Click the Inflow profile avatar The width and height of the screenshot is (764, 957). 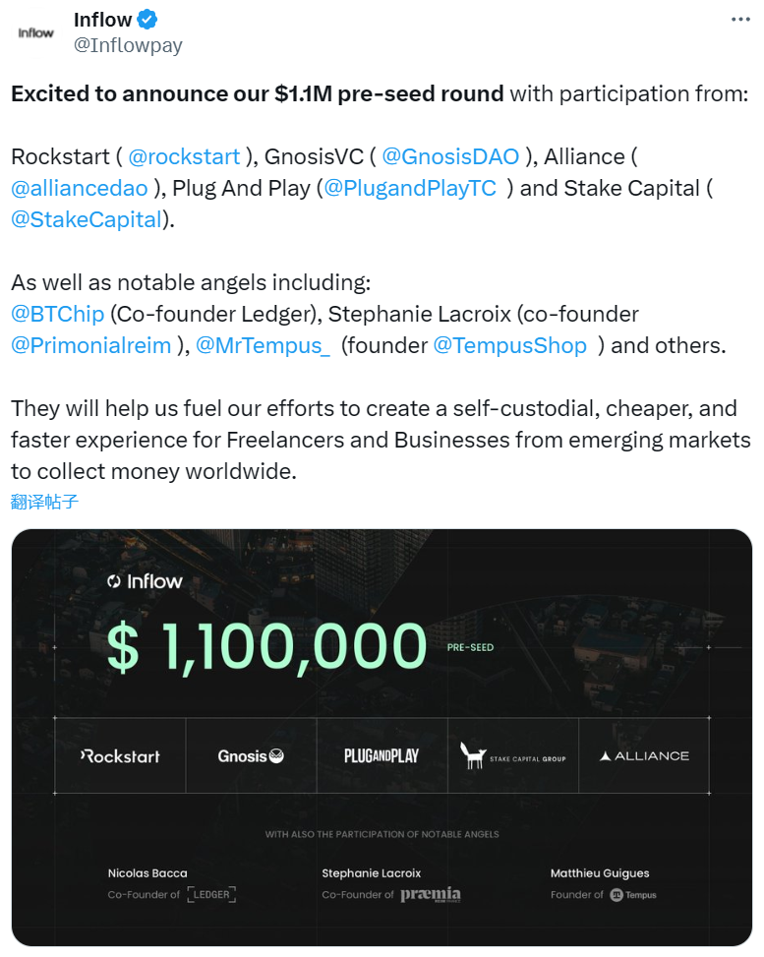click(x=36, y=32)
